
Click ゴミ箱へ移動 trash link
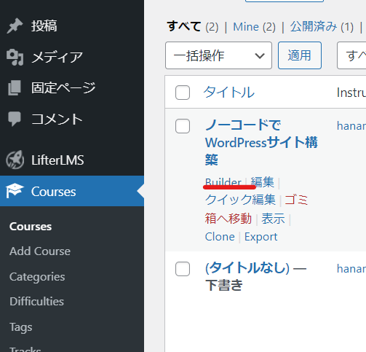[256, 209]
